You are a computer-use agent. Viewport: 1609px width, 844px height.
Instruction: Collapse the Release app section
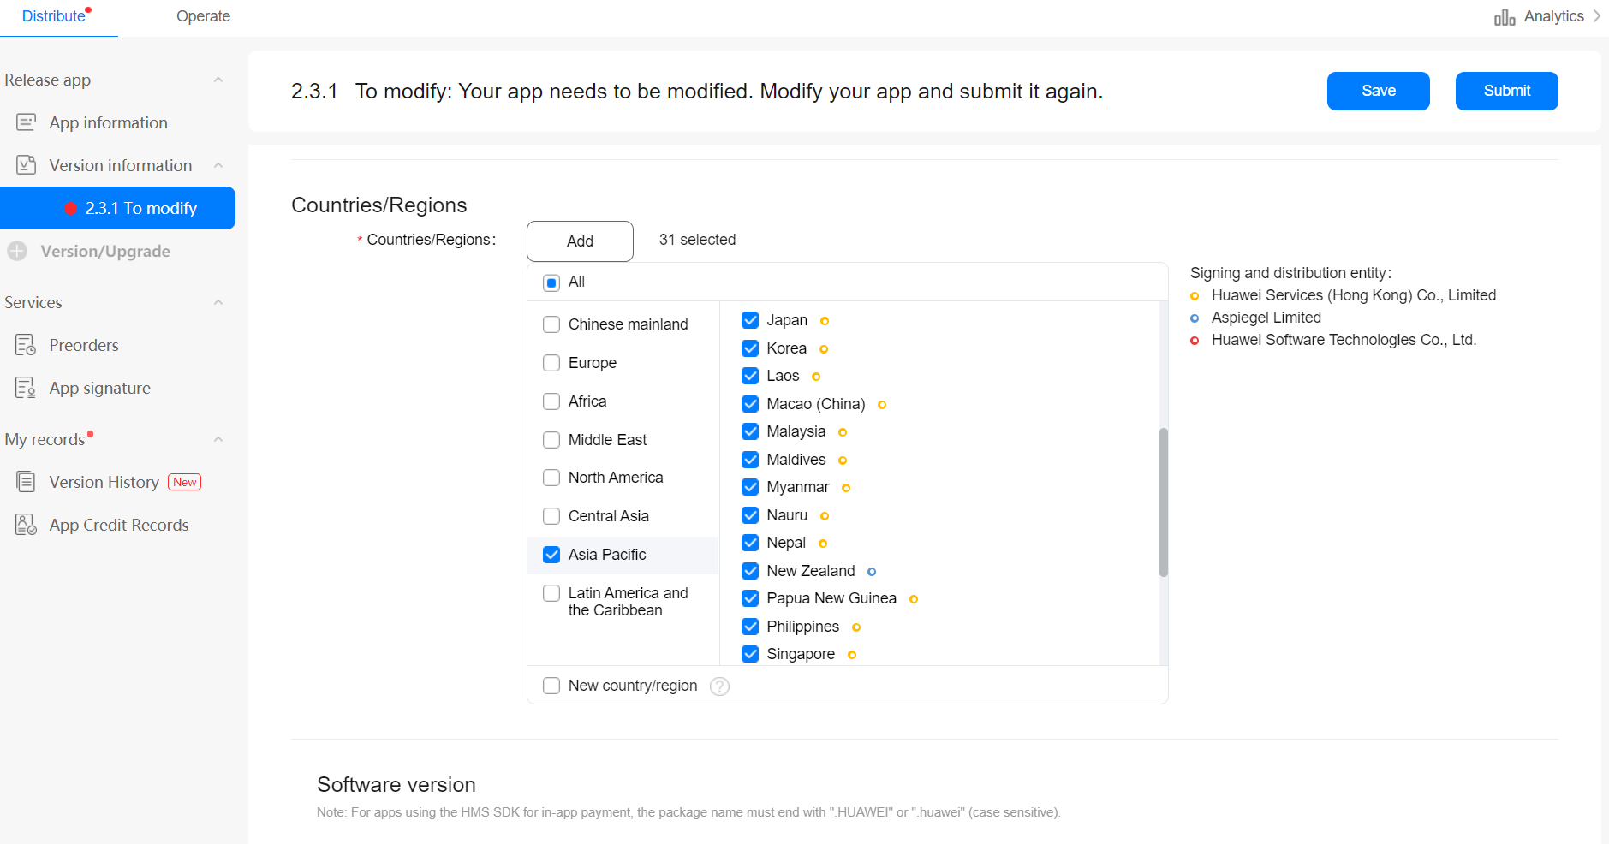218,80
